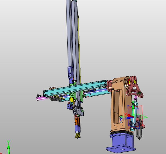Image resolution: width=166 pixels, height=154 pixels.
Task: Select the red triangular bracket
Action: pos(135,87)
